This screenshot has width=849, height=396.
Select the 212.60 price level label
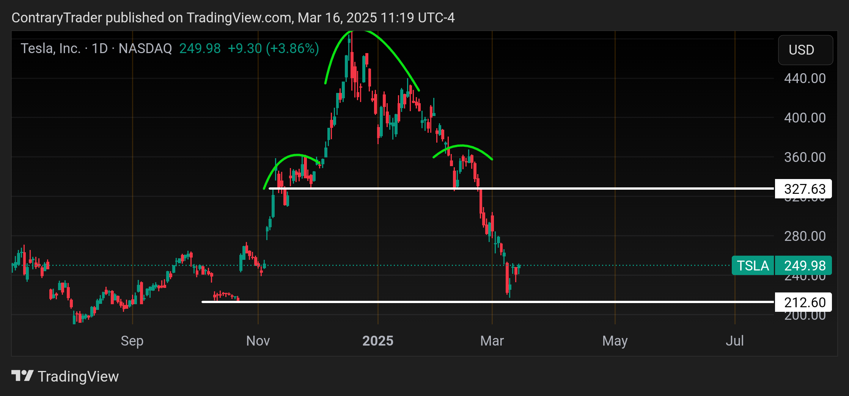[803, 302]
